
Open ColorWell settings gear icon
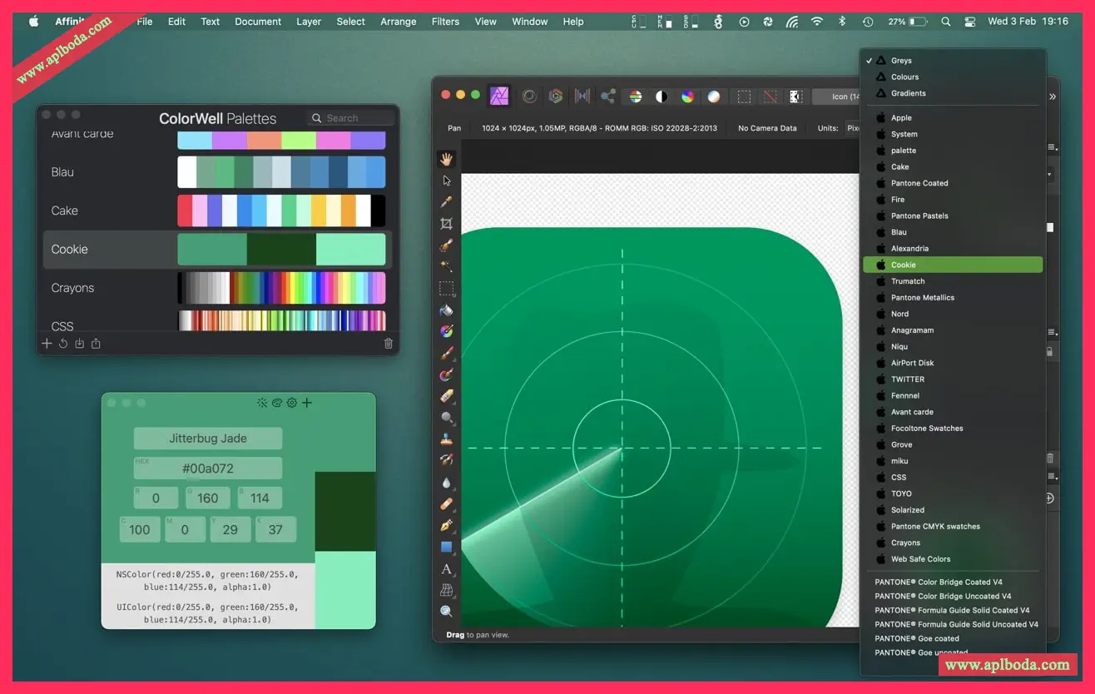[x=292, y=403]
